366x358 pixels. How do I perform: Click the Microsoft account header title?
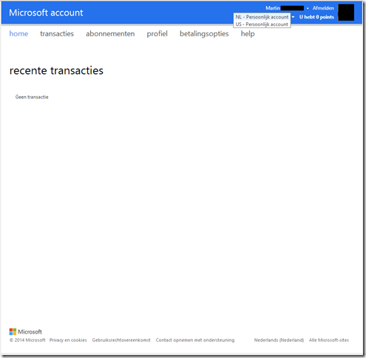coord(46,13)
